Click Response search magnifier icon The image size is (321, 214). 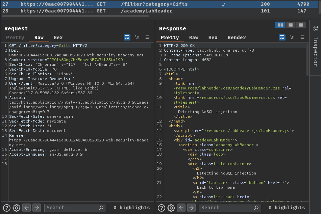(x=256, y=208)
